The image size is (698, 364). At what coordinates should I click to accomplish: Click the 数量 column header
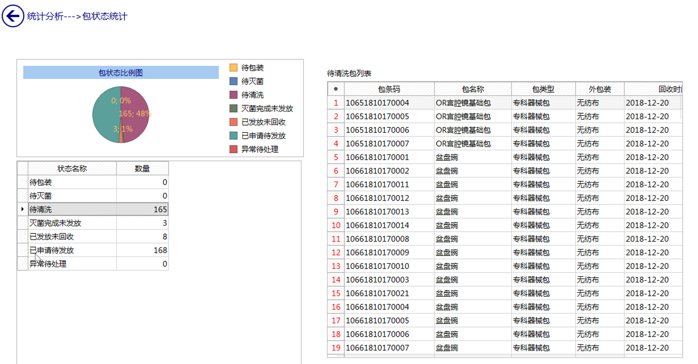point(142,169)
